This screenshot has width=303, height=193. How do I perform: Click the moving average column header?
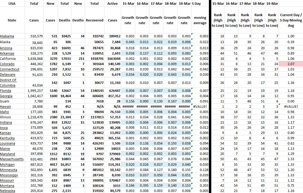[x=200, y=20]
